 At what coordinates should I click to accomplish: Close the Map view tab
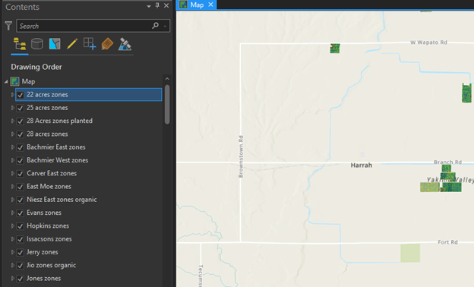click(210, 5)
